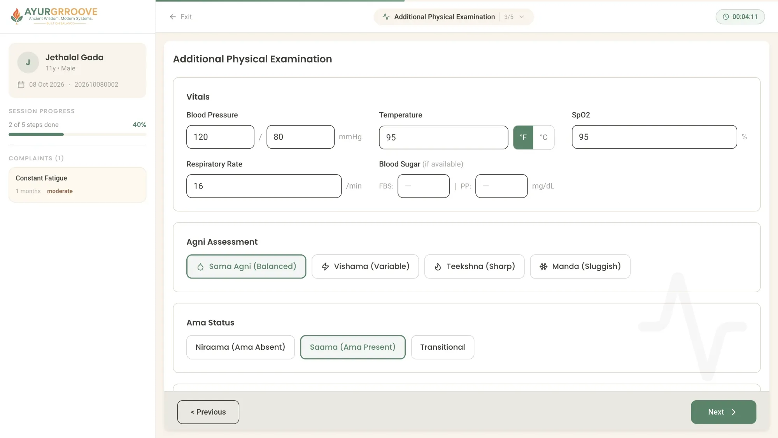778x438 pixels.
Task: Switch temperature unit to Celsius
Action: 543,137
